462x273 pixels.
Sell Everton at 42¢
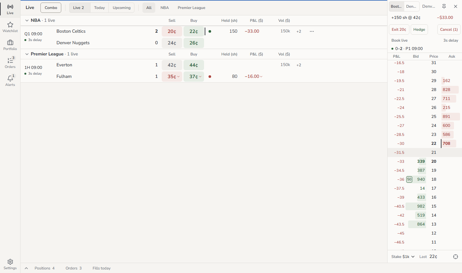[172, 65]
